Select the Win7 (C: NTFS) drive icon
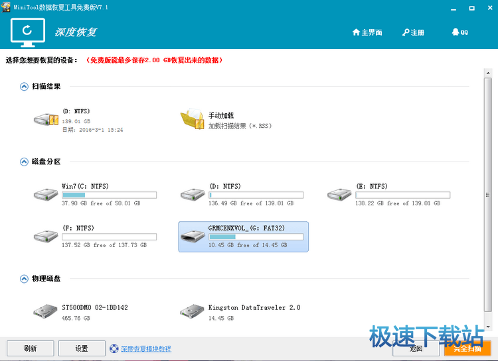Screen dimensions: 498x361 click(46, 194)
